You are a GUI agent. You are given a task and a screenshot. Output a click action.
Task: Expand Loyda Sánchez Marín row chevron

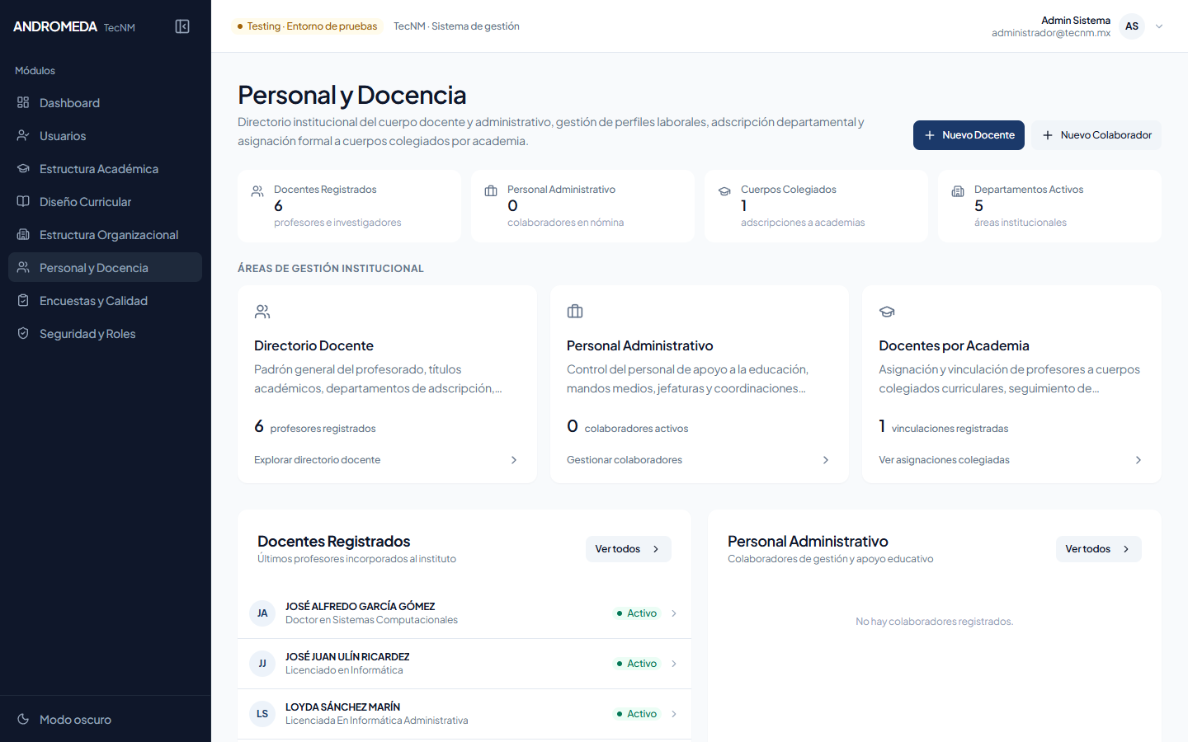click(x=674, y=714)
